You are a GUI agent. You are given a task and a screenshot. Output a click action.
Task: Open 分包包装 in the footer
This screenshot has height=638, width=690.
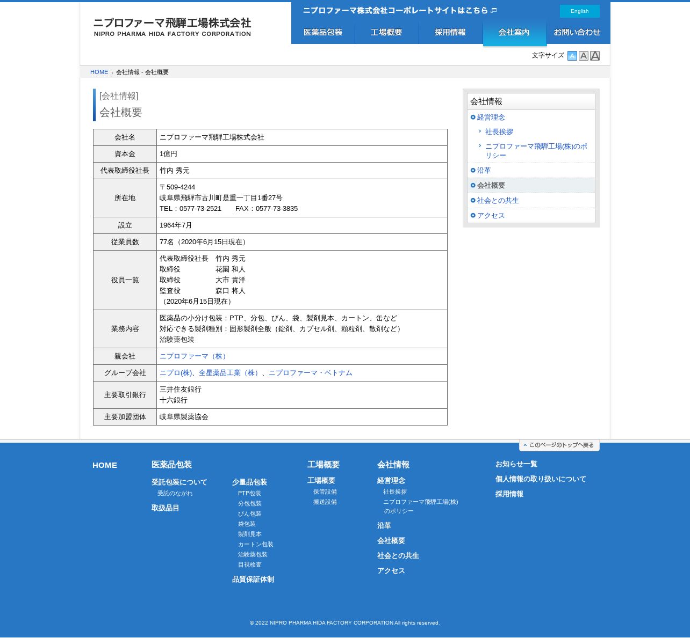250,504
